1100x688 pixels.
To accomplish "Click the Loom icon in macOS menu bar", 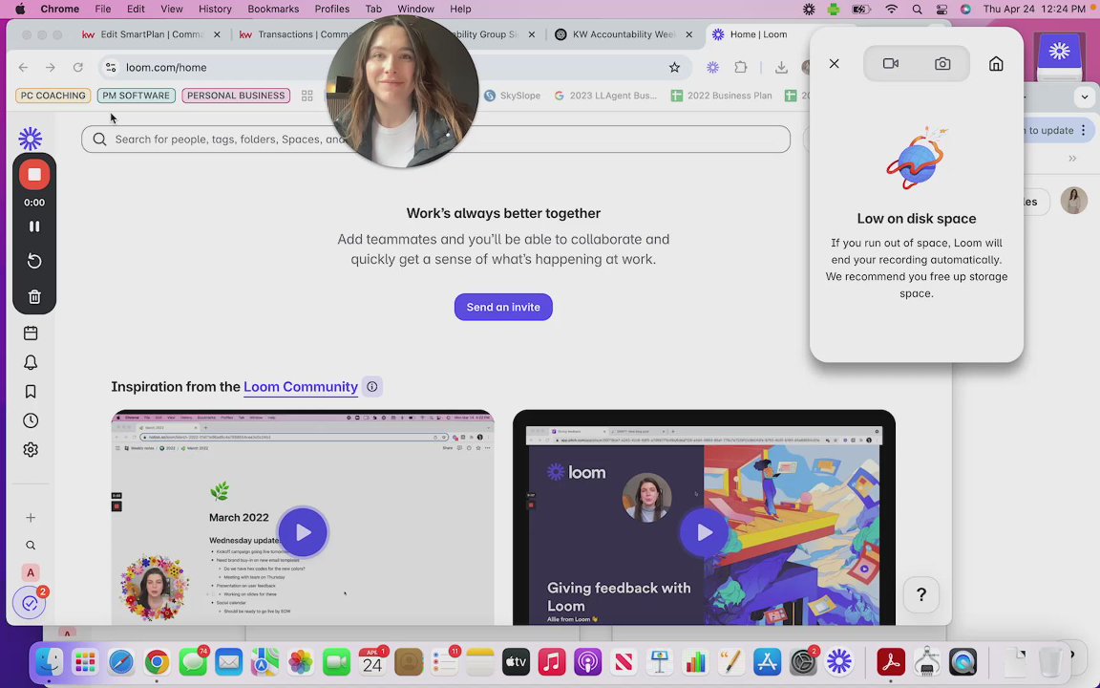I will tap(809, 10).
